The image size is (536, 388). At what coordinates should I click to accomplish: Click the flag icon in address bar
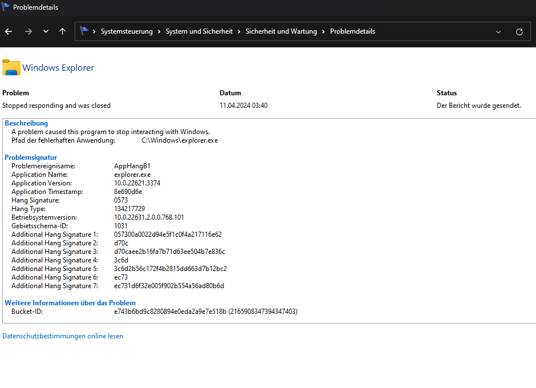pyautogui.click(x=84, y=31)
